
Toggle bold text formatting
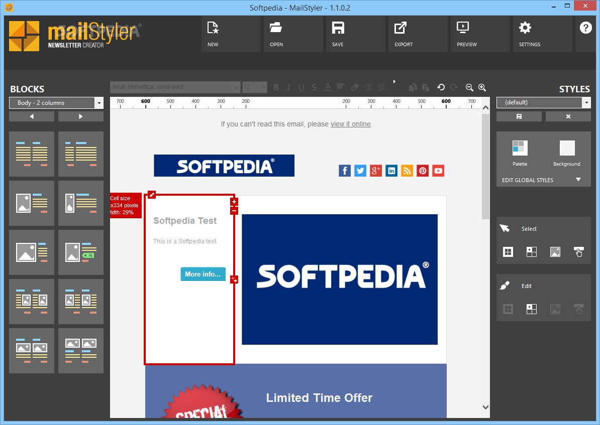pos(276,87)
